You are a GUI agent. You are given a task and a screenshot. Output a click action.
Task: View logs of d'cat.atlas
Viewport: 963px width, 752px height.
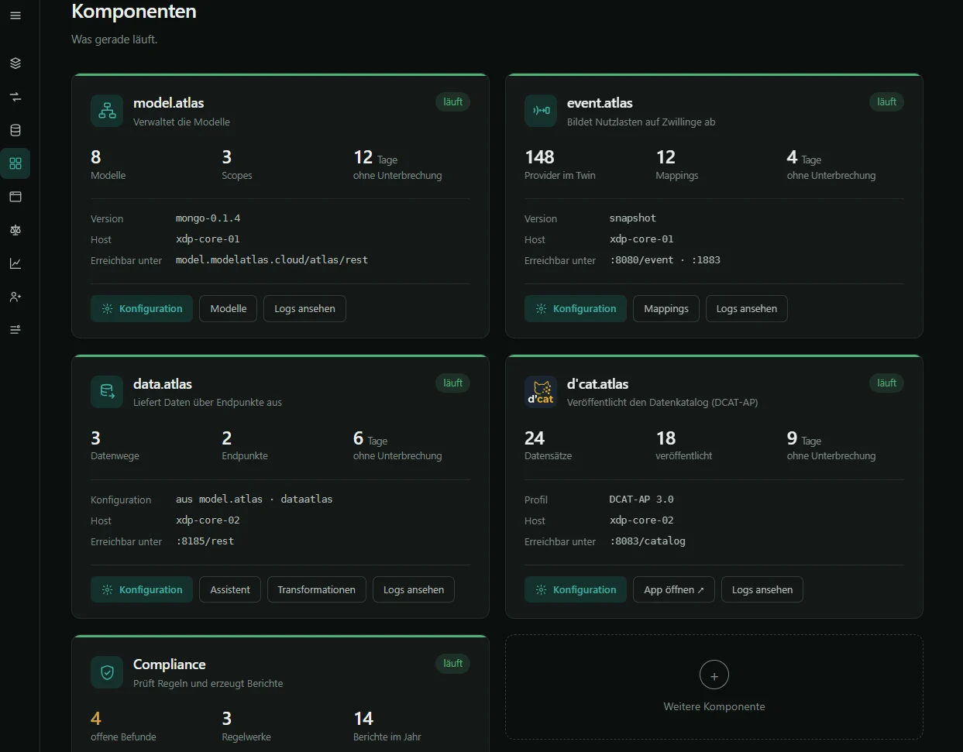[762, 589]
